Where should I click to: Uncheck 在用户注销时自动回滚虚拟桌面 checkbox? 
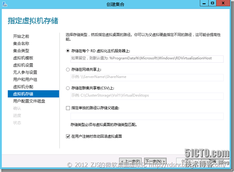coord(68,136)
